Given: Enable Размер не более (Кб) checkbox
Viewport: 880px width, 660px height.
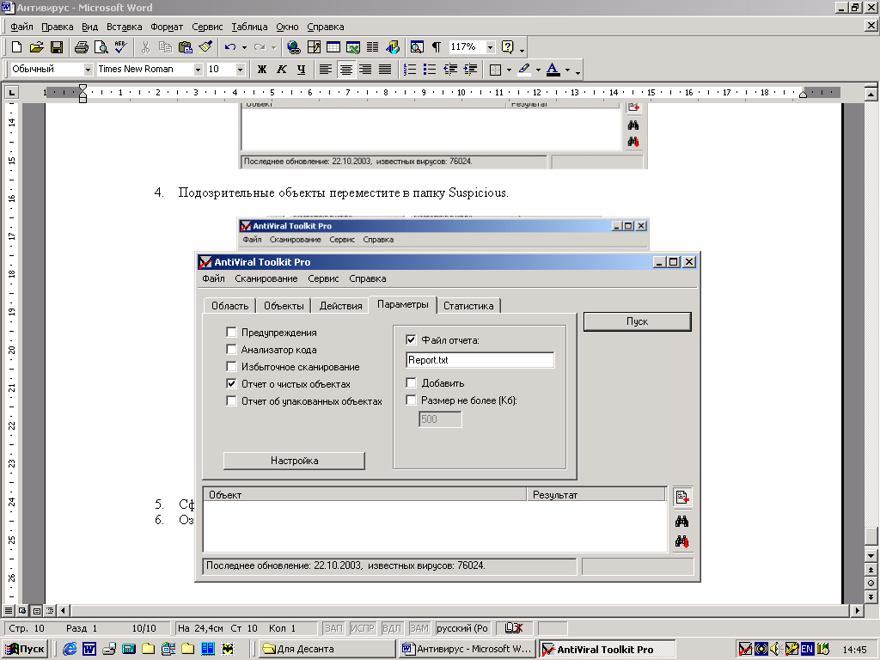Looking at the screenshot, I should point(411,400).
